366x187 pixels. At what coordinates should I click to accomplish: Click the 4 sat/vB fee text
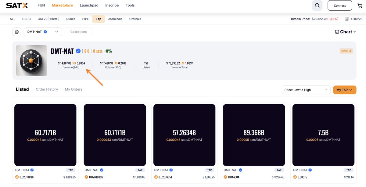[x=357, y=19]
